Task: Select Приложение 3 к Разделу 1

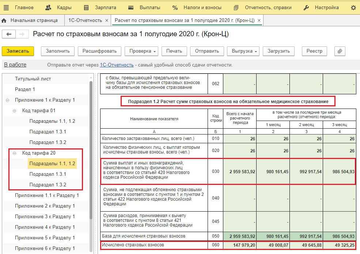Action: tap(45, 217)
